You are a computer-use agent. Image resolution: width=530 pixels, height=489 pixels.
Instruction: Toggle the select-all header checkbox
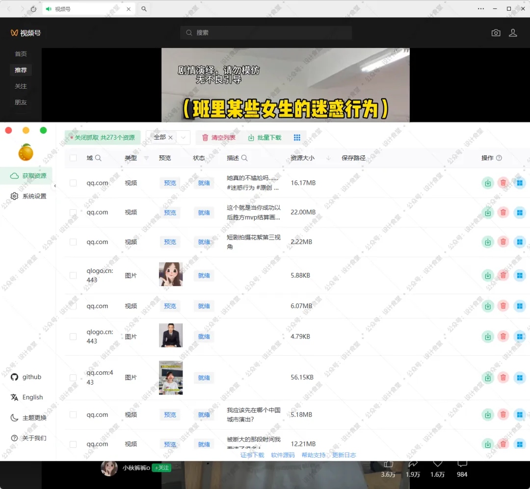(73, 158)
